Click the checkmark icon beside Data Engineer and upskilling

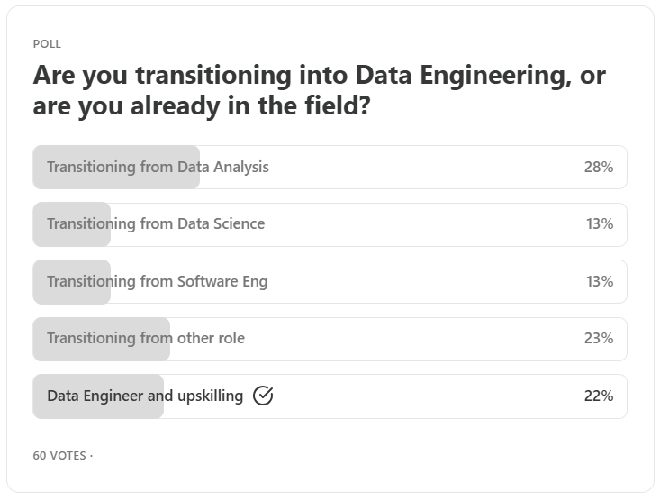pyautogui.click(x=263, y=396)
